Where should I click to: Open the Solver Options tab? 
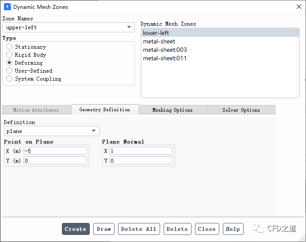(241, 110)
